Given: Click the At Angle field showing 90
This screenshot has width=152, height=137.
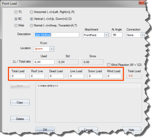Looking at the screenshot, I should click(117, 35).
